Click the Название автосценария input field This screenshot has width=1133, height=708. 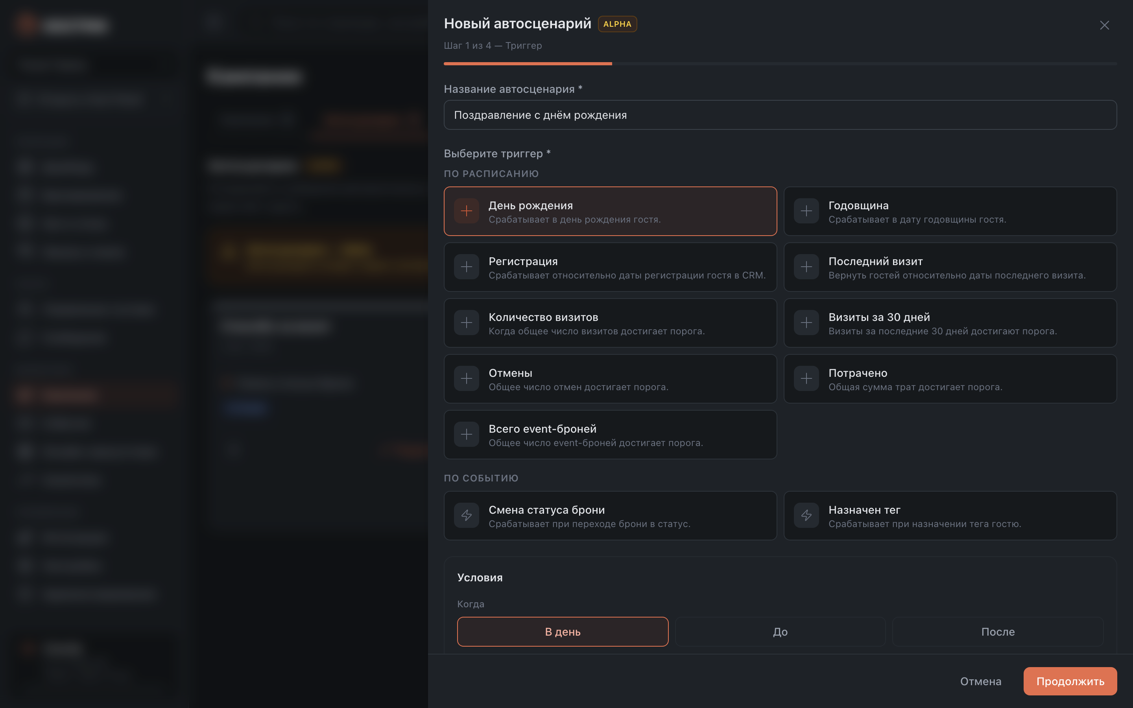(x=780, y=115)
